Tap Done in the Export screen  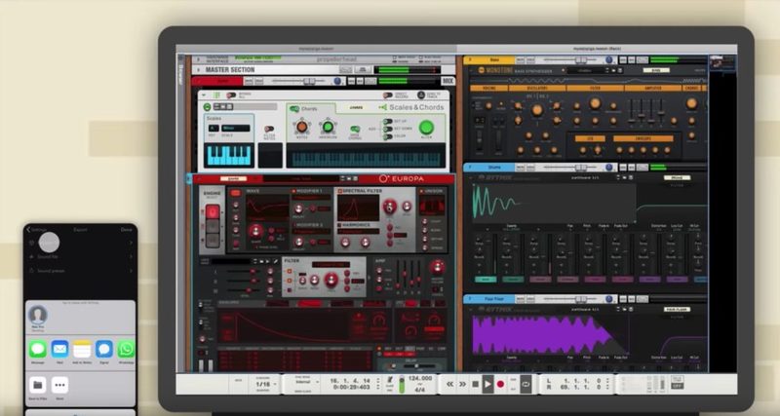[x=126, y=230]
